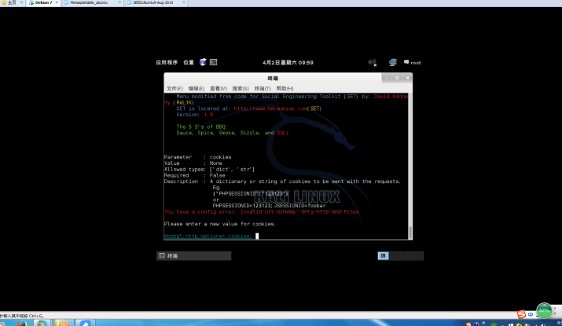Open the orange circular taskbar app
The image size is (562, 326).
click(64, 323)
